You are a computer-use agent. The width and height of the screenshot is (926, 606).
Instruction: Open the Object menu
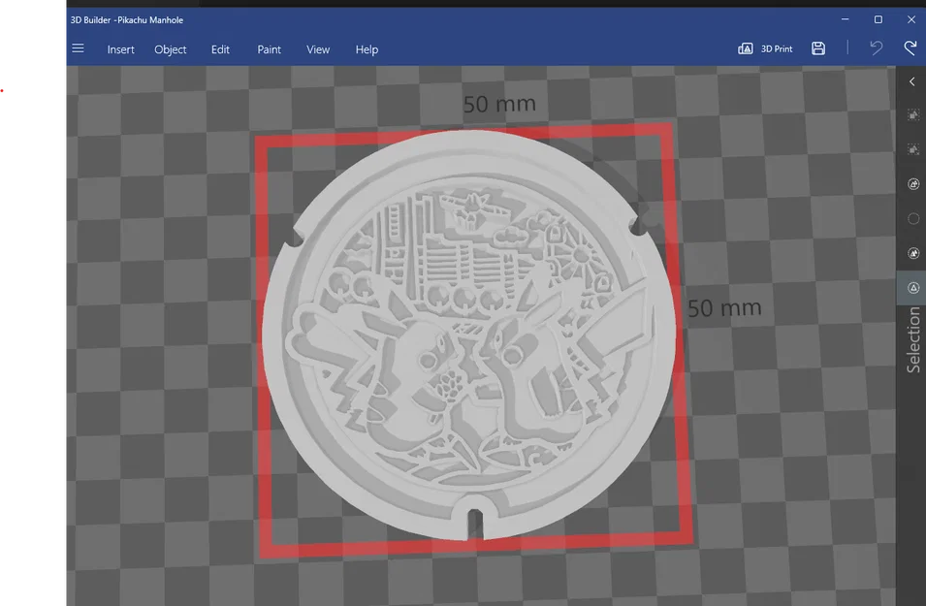click(x=170, y=49)
